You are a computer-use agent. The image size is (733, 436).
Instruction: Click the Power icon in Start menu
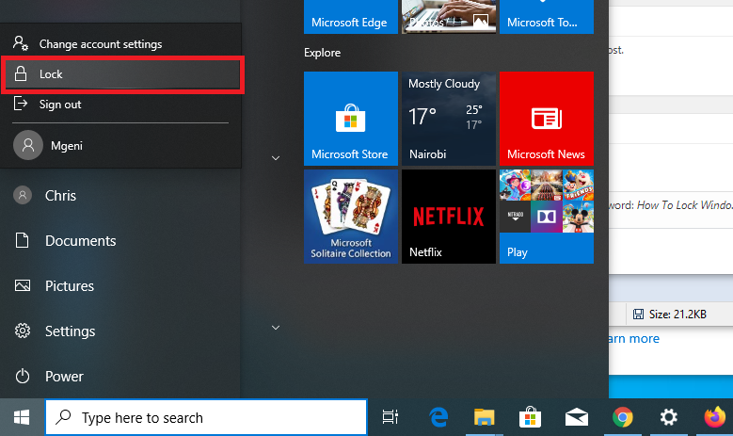(22, 376)
